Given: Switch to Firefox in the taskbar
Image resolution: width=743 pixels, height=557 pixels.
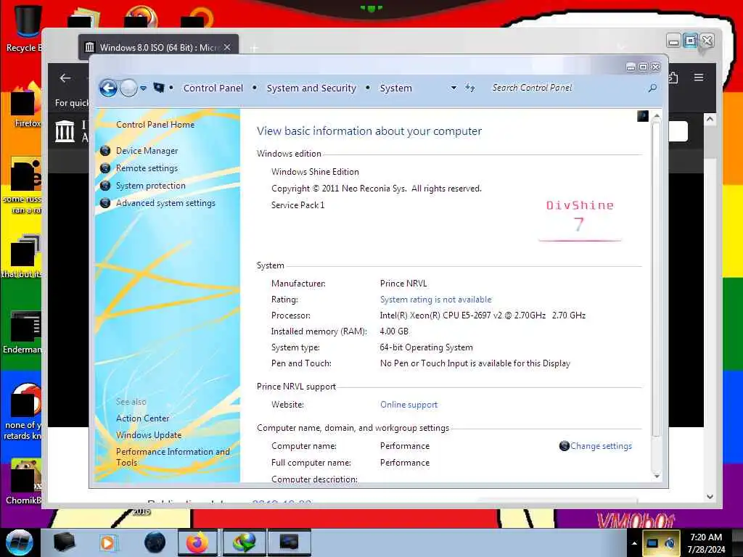Looking at the screenshot, I should tap(197, 542).
